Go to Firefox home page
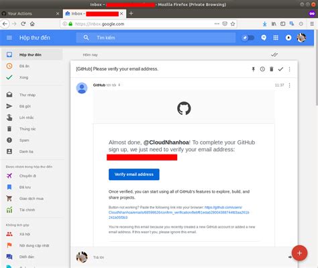Viewport: 318px width, 268px height. pos(32,24)
